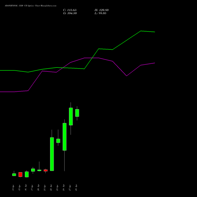Select the last candle for 28 Apr

(77, 113)
